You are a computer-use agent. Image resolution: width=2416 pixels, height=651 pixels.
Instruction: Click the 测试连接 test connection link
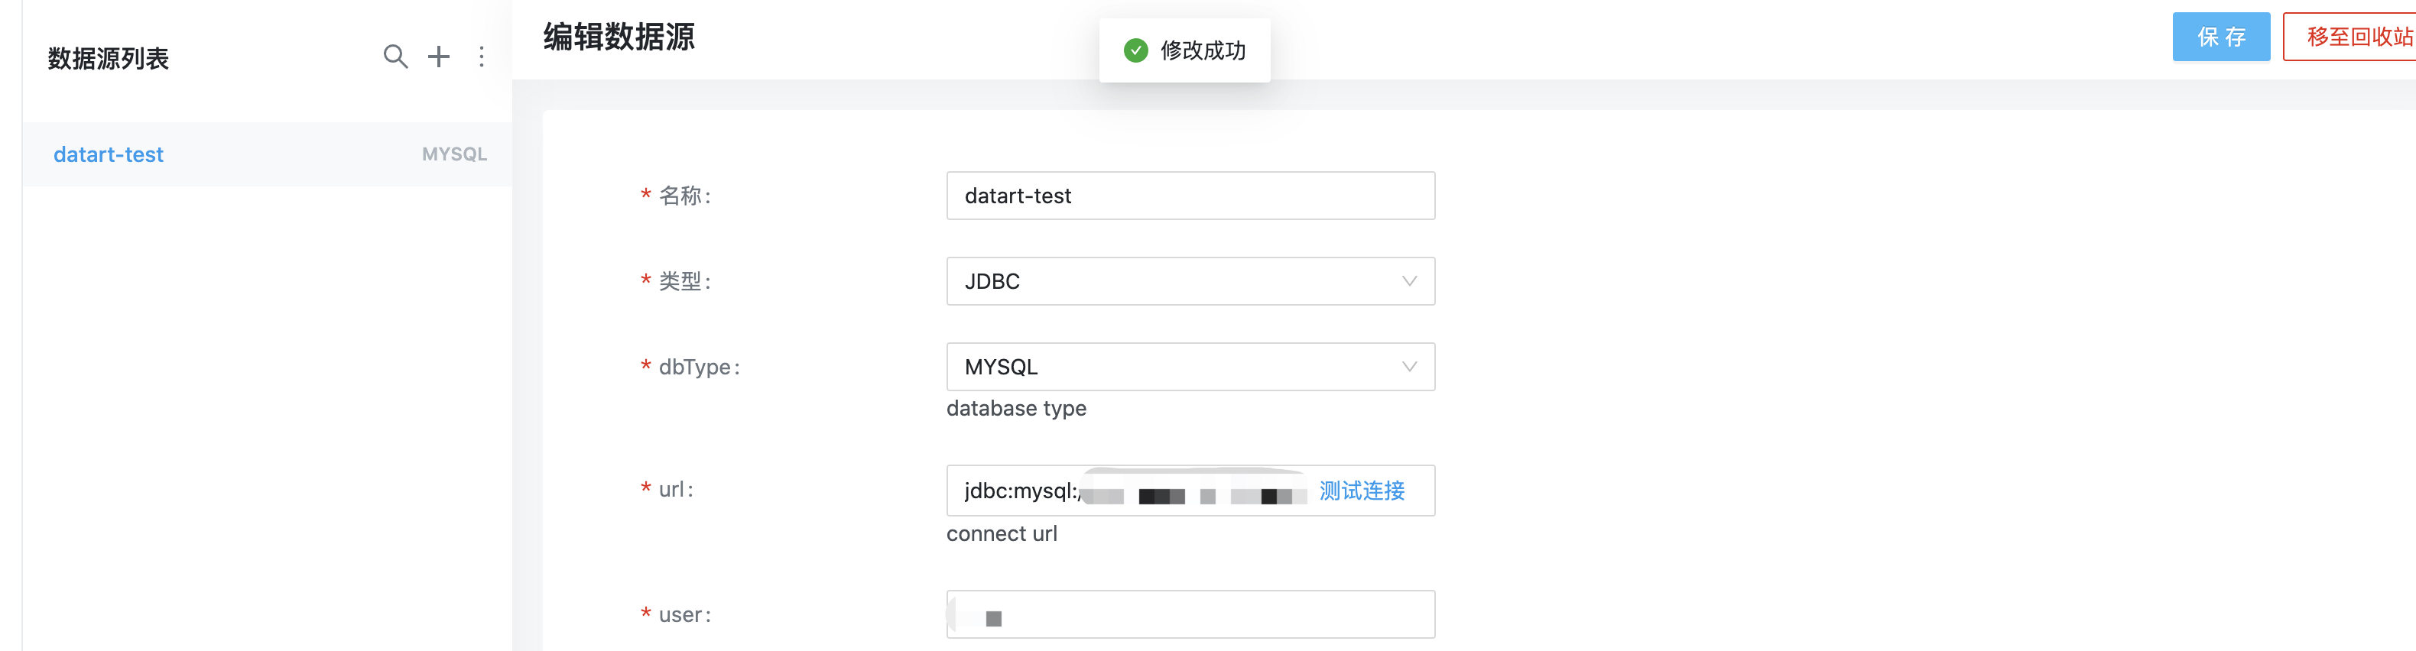pos(1361,491)
